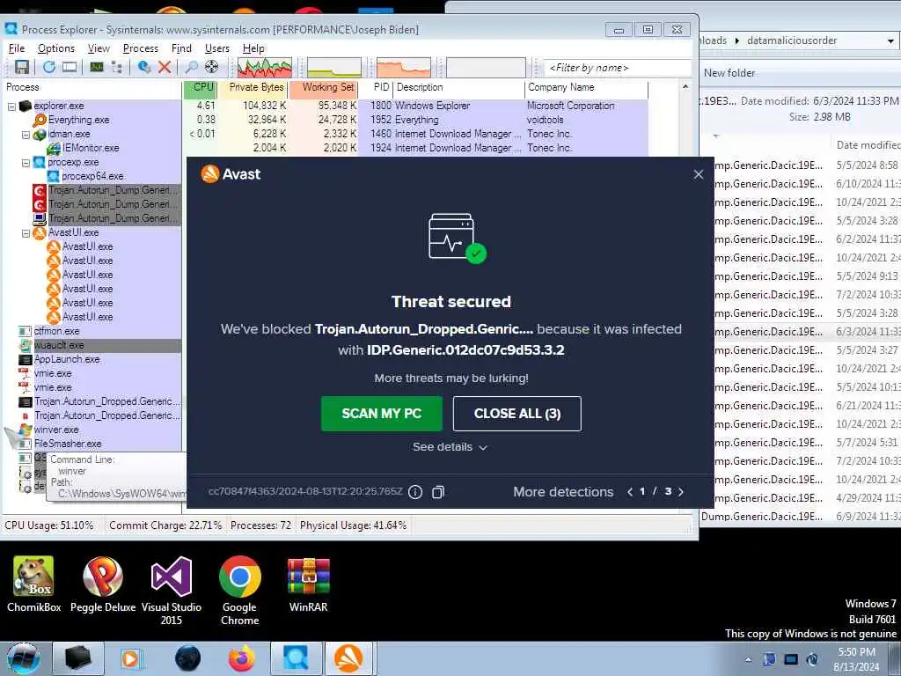
Task: Select FileSmasher.exe process row
Action: click(x=67, y=445)
